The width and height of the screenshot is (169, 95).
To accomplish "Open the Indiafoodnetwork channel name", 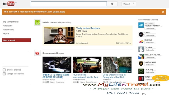I will (51, 22).
